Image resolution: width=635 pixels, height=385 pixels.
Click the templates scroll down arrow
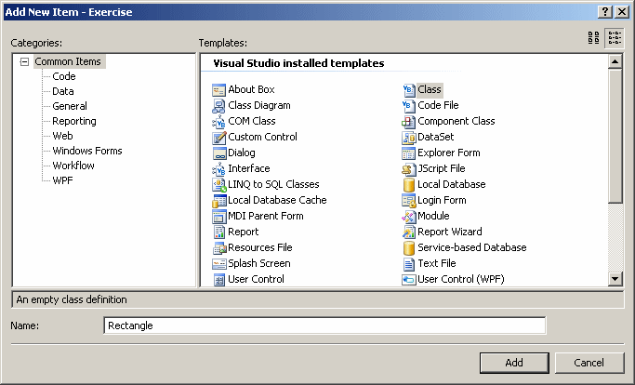click(x=615, y=278)
